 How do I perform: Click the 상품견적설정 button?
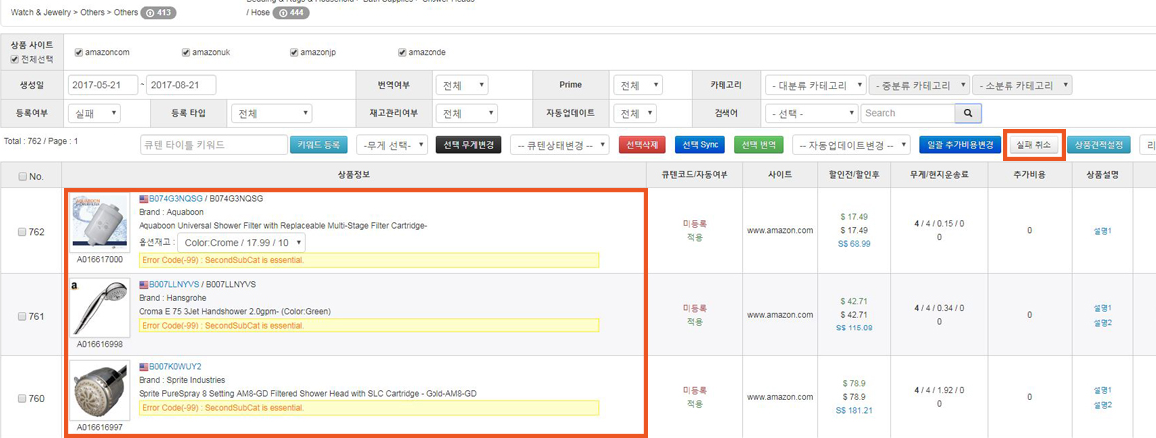pyautogui.click(x=1098, y=145)
